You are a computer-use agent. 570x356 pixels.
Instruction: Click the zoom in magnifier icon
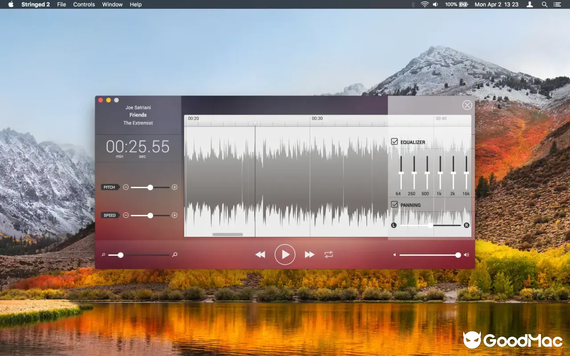pyautogui.click(x=175, y=255)
